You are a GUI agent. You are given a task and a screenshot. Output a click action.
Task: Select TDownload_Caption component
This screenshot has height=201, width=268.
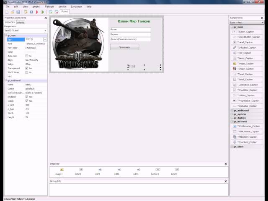click(x=247, y=142)
